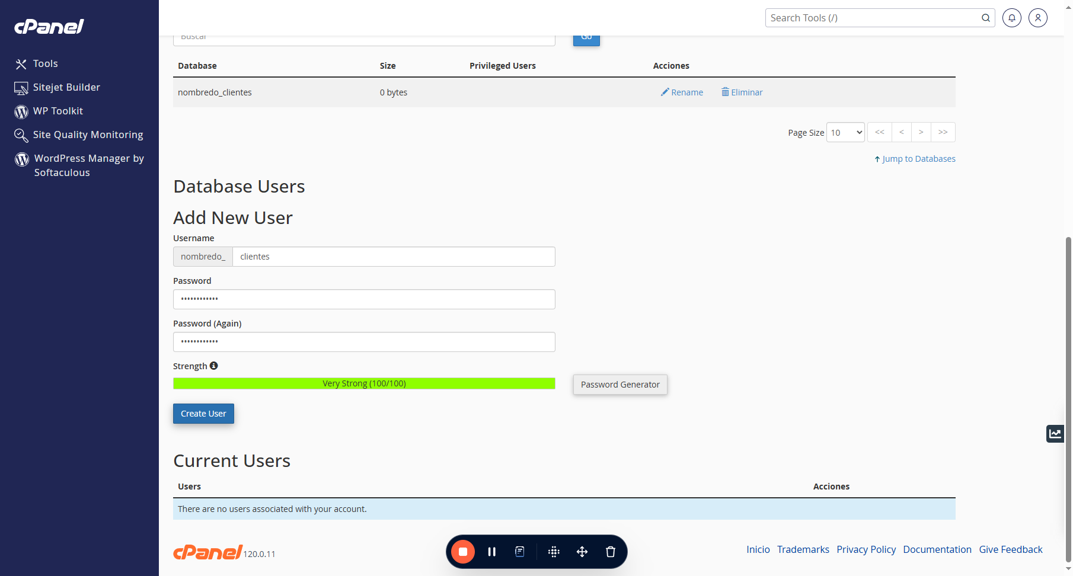This screenshot has width=1073, height=576.
Task: Click the move arrows recorder icon
Action: pyautogui.click(x=582, y=552)
